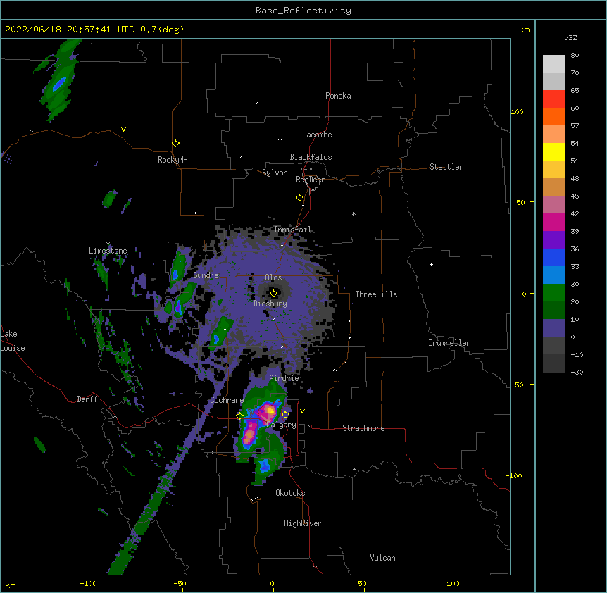This screenshot has width=607, height=593.
Task: Click the dark orange 57-60 dBZ legend swatch
Action: coord(553,116)
